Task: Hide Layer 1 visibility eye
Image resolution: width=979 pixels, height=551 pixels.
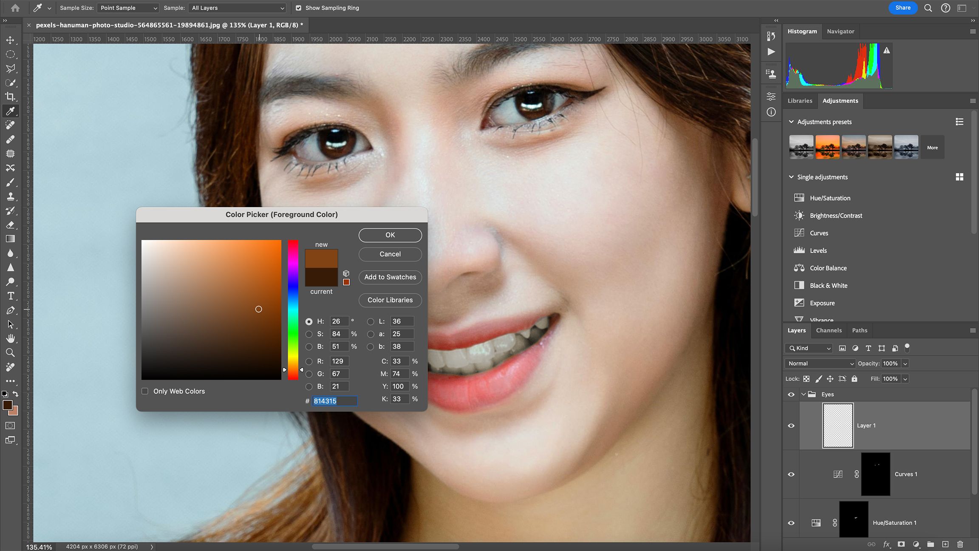Action: click(x=791, y=426)
